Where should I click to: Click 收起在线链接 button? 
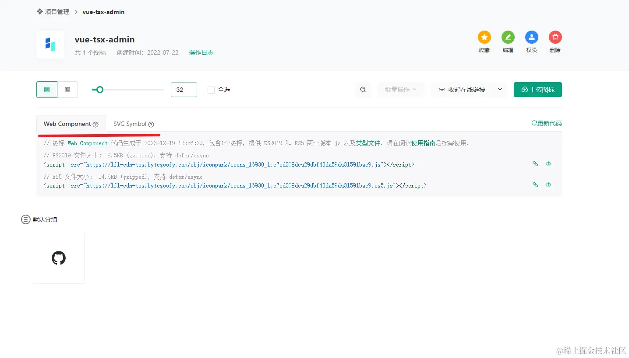pos(462,90)
